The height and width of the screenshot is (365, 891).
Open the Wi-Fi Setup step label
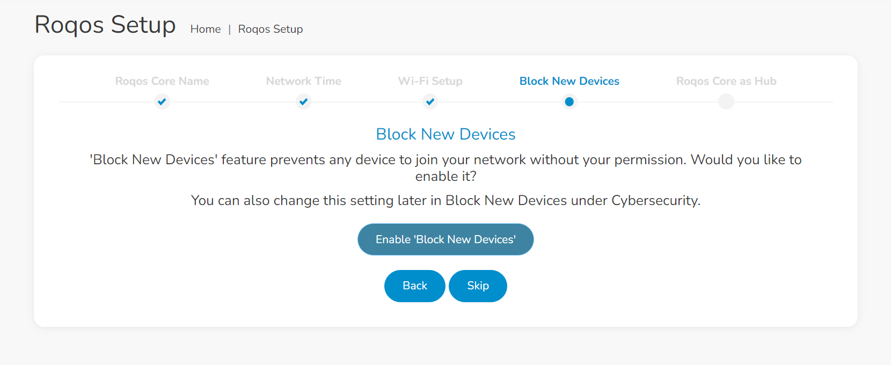430,81
